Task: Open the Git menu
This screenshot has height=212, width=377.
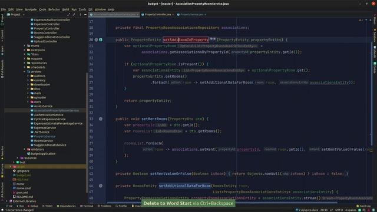Action: [90, 9]
